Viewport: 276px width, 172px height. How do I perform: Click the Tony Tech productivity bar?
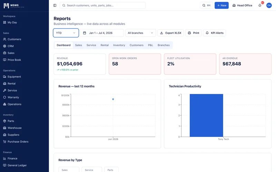206,115
